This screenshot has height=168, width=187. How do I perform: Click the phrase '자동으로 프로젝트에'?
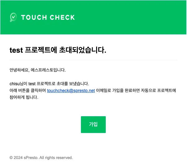[x=158, y=91]
